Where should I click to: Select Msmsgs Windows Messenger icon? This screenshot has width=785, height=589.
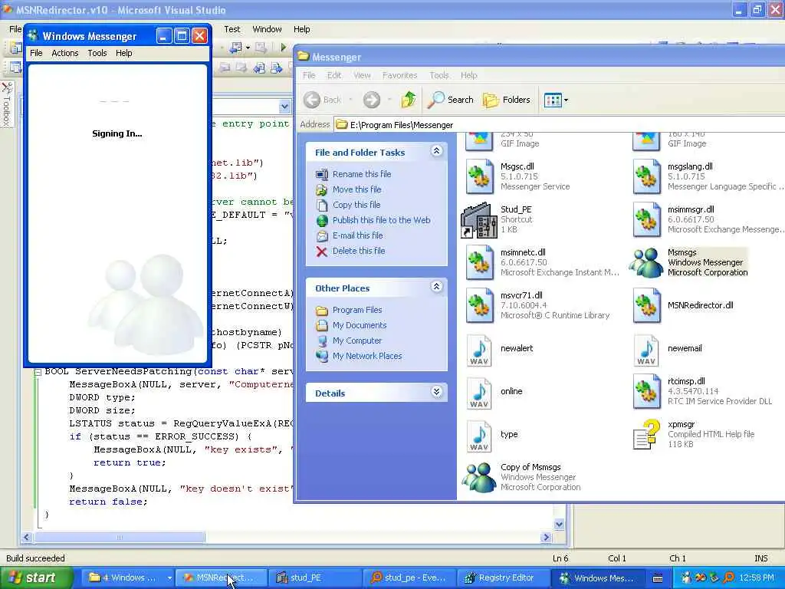[645, 262]
